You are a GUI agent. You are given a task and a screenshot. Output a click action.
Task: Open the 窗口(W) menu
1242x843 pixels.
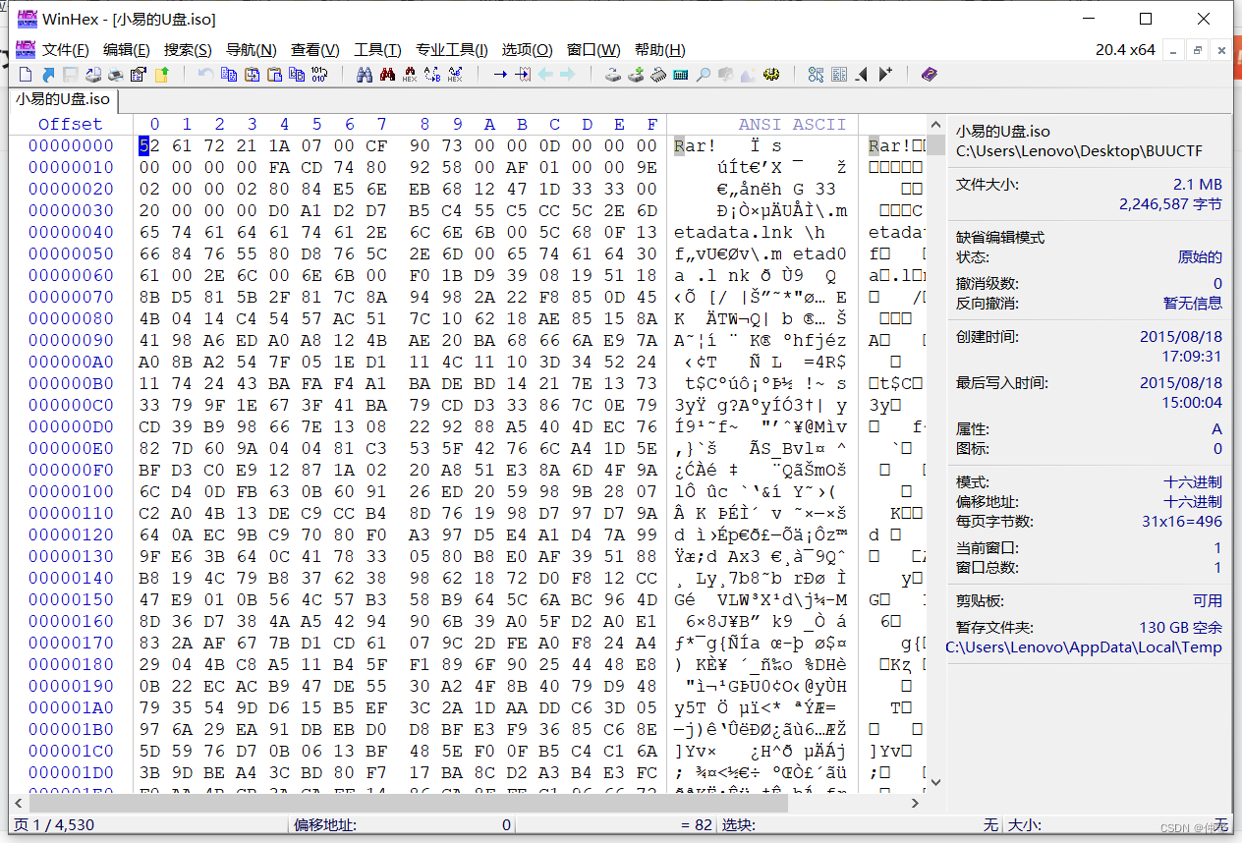[x=594, y=50]
